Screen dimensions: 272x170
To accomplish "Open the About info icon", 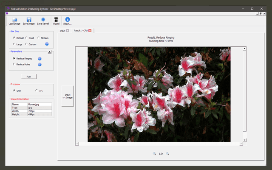I will 67,20.
